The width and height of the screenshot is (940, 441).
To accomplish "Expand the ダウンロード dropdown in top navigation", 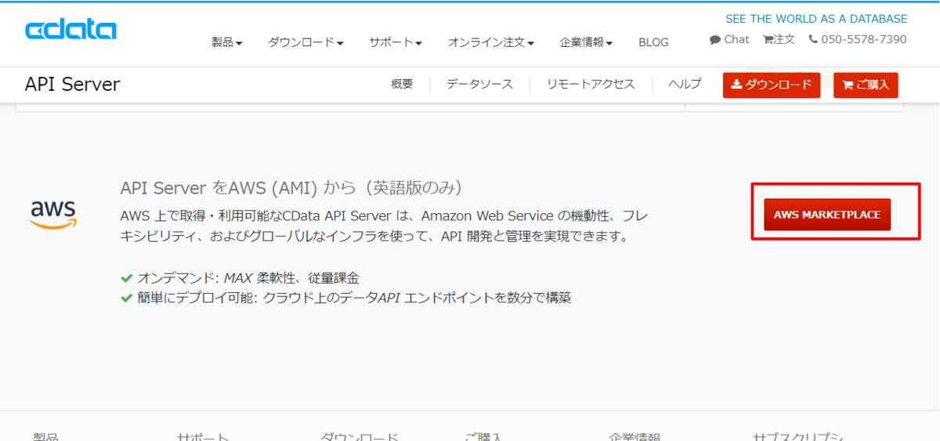I will click(x=305, y=42).
